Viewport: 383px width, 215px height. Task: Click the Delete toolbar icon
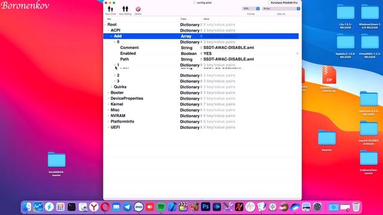138,10
